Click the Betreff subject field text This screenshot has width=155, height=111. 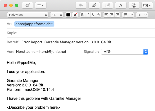point(66,42)
